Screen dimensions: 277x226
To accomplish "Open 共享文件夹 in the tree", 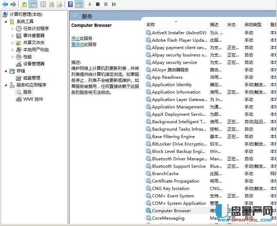I will [x=34, y=43].
